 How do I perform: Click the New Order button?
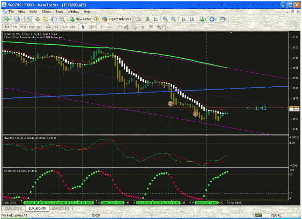click(x=81, y=19)
